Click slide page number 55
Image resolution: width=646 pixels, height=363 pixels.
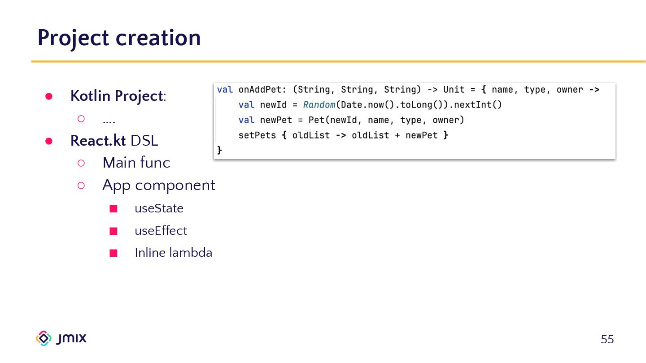(x=607, y=340)
